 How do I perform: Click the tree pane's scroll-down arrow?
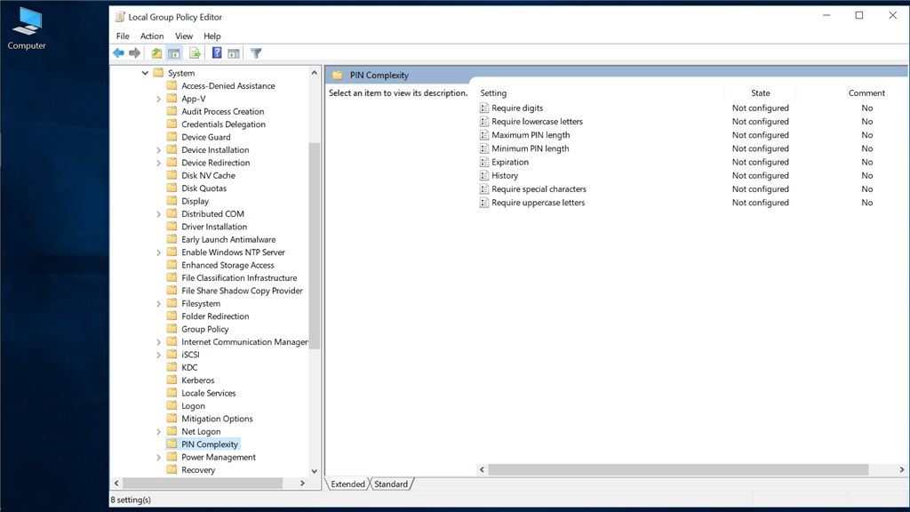click(x=314, y=471)
